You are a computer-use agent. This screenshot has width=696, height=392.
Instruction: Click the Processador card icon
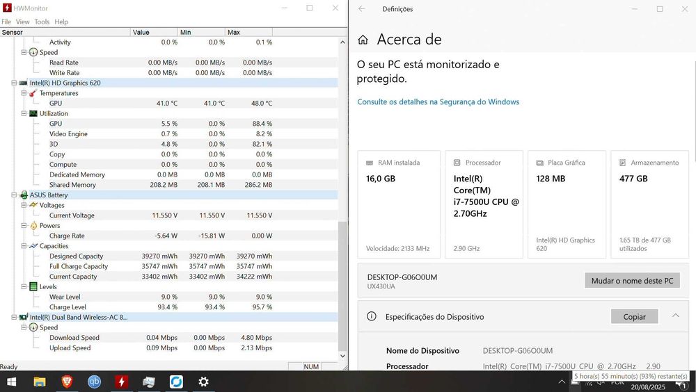click(457, 163)
